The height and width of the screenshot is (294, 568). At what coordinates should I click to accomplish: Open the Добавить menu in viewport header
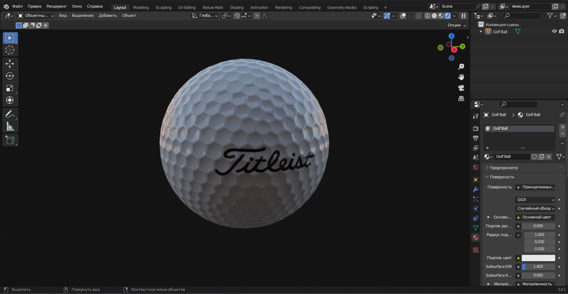tap(108, 16)
